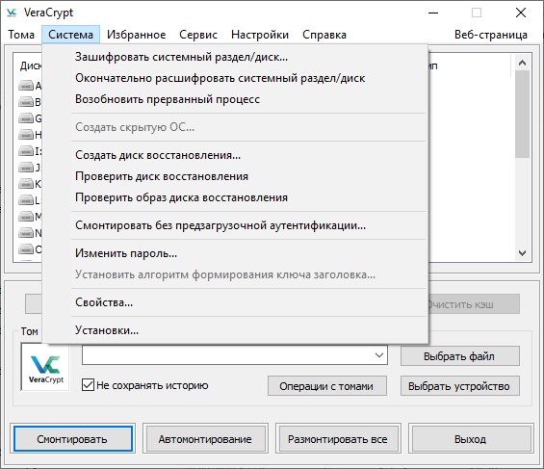The image size is (544, 469).
Task: Choose 'Проверить диск восстановления' item
Action: coord(236,176)
